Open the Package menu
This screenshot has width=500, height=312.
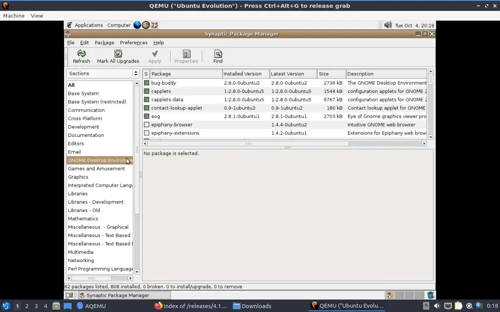pos(104,43)
